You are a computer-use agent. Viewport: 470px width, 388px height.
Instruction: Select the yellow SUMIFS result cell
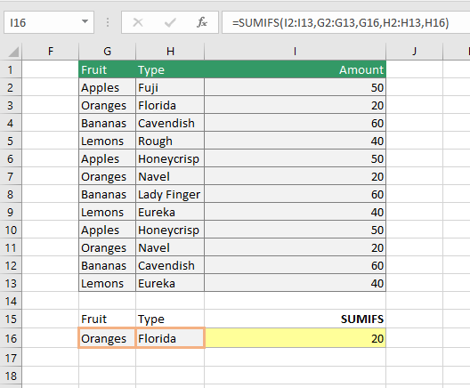click(x=295, y=338)
